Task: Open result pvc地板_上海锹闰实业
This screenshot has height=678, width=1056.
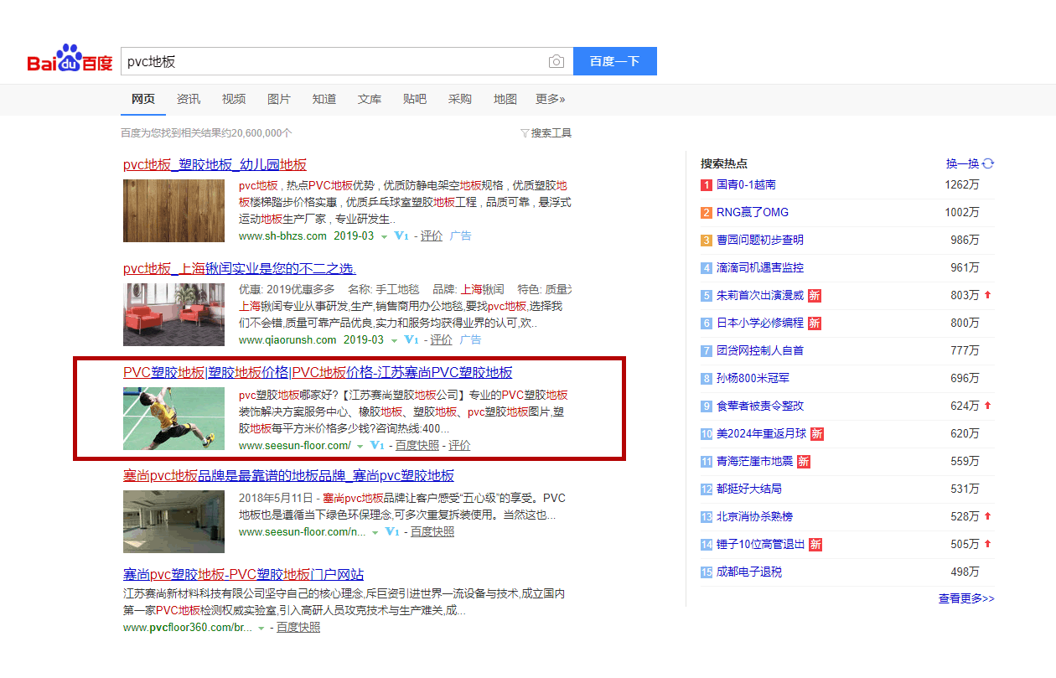Action: tap(239, 269)
